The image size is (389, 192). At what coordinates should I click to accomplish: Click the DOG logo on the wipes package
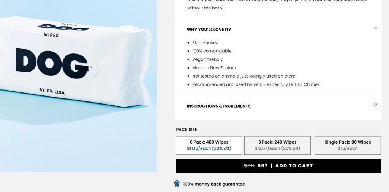[52, 63]
